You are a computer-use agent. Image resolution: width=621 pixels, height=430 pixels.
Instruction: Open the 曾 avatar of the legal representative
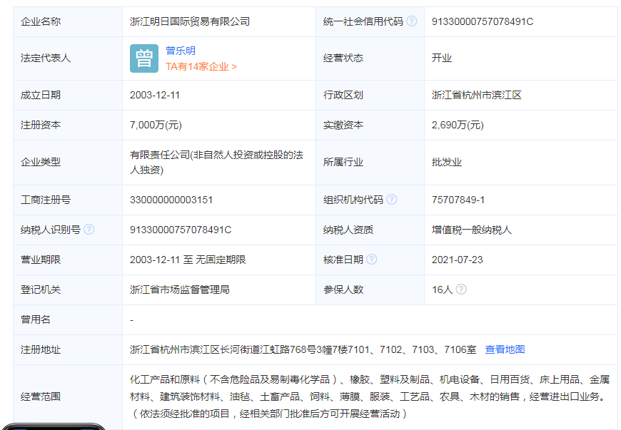(144, 58)
